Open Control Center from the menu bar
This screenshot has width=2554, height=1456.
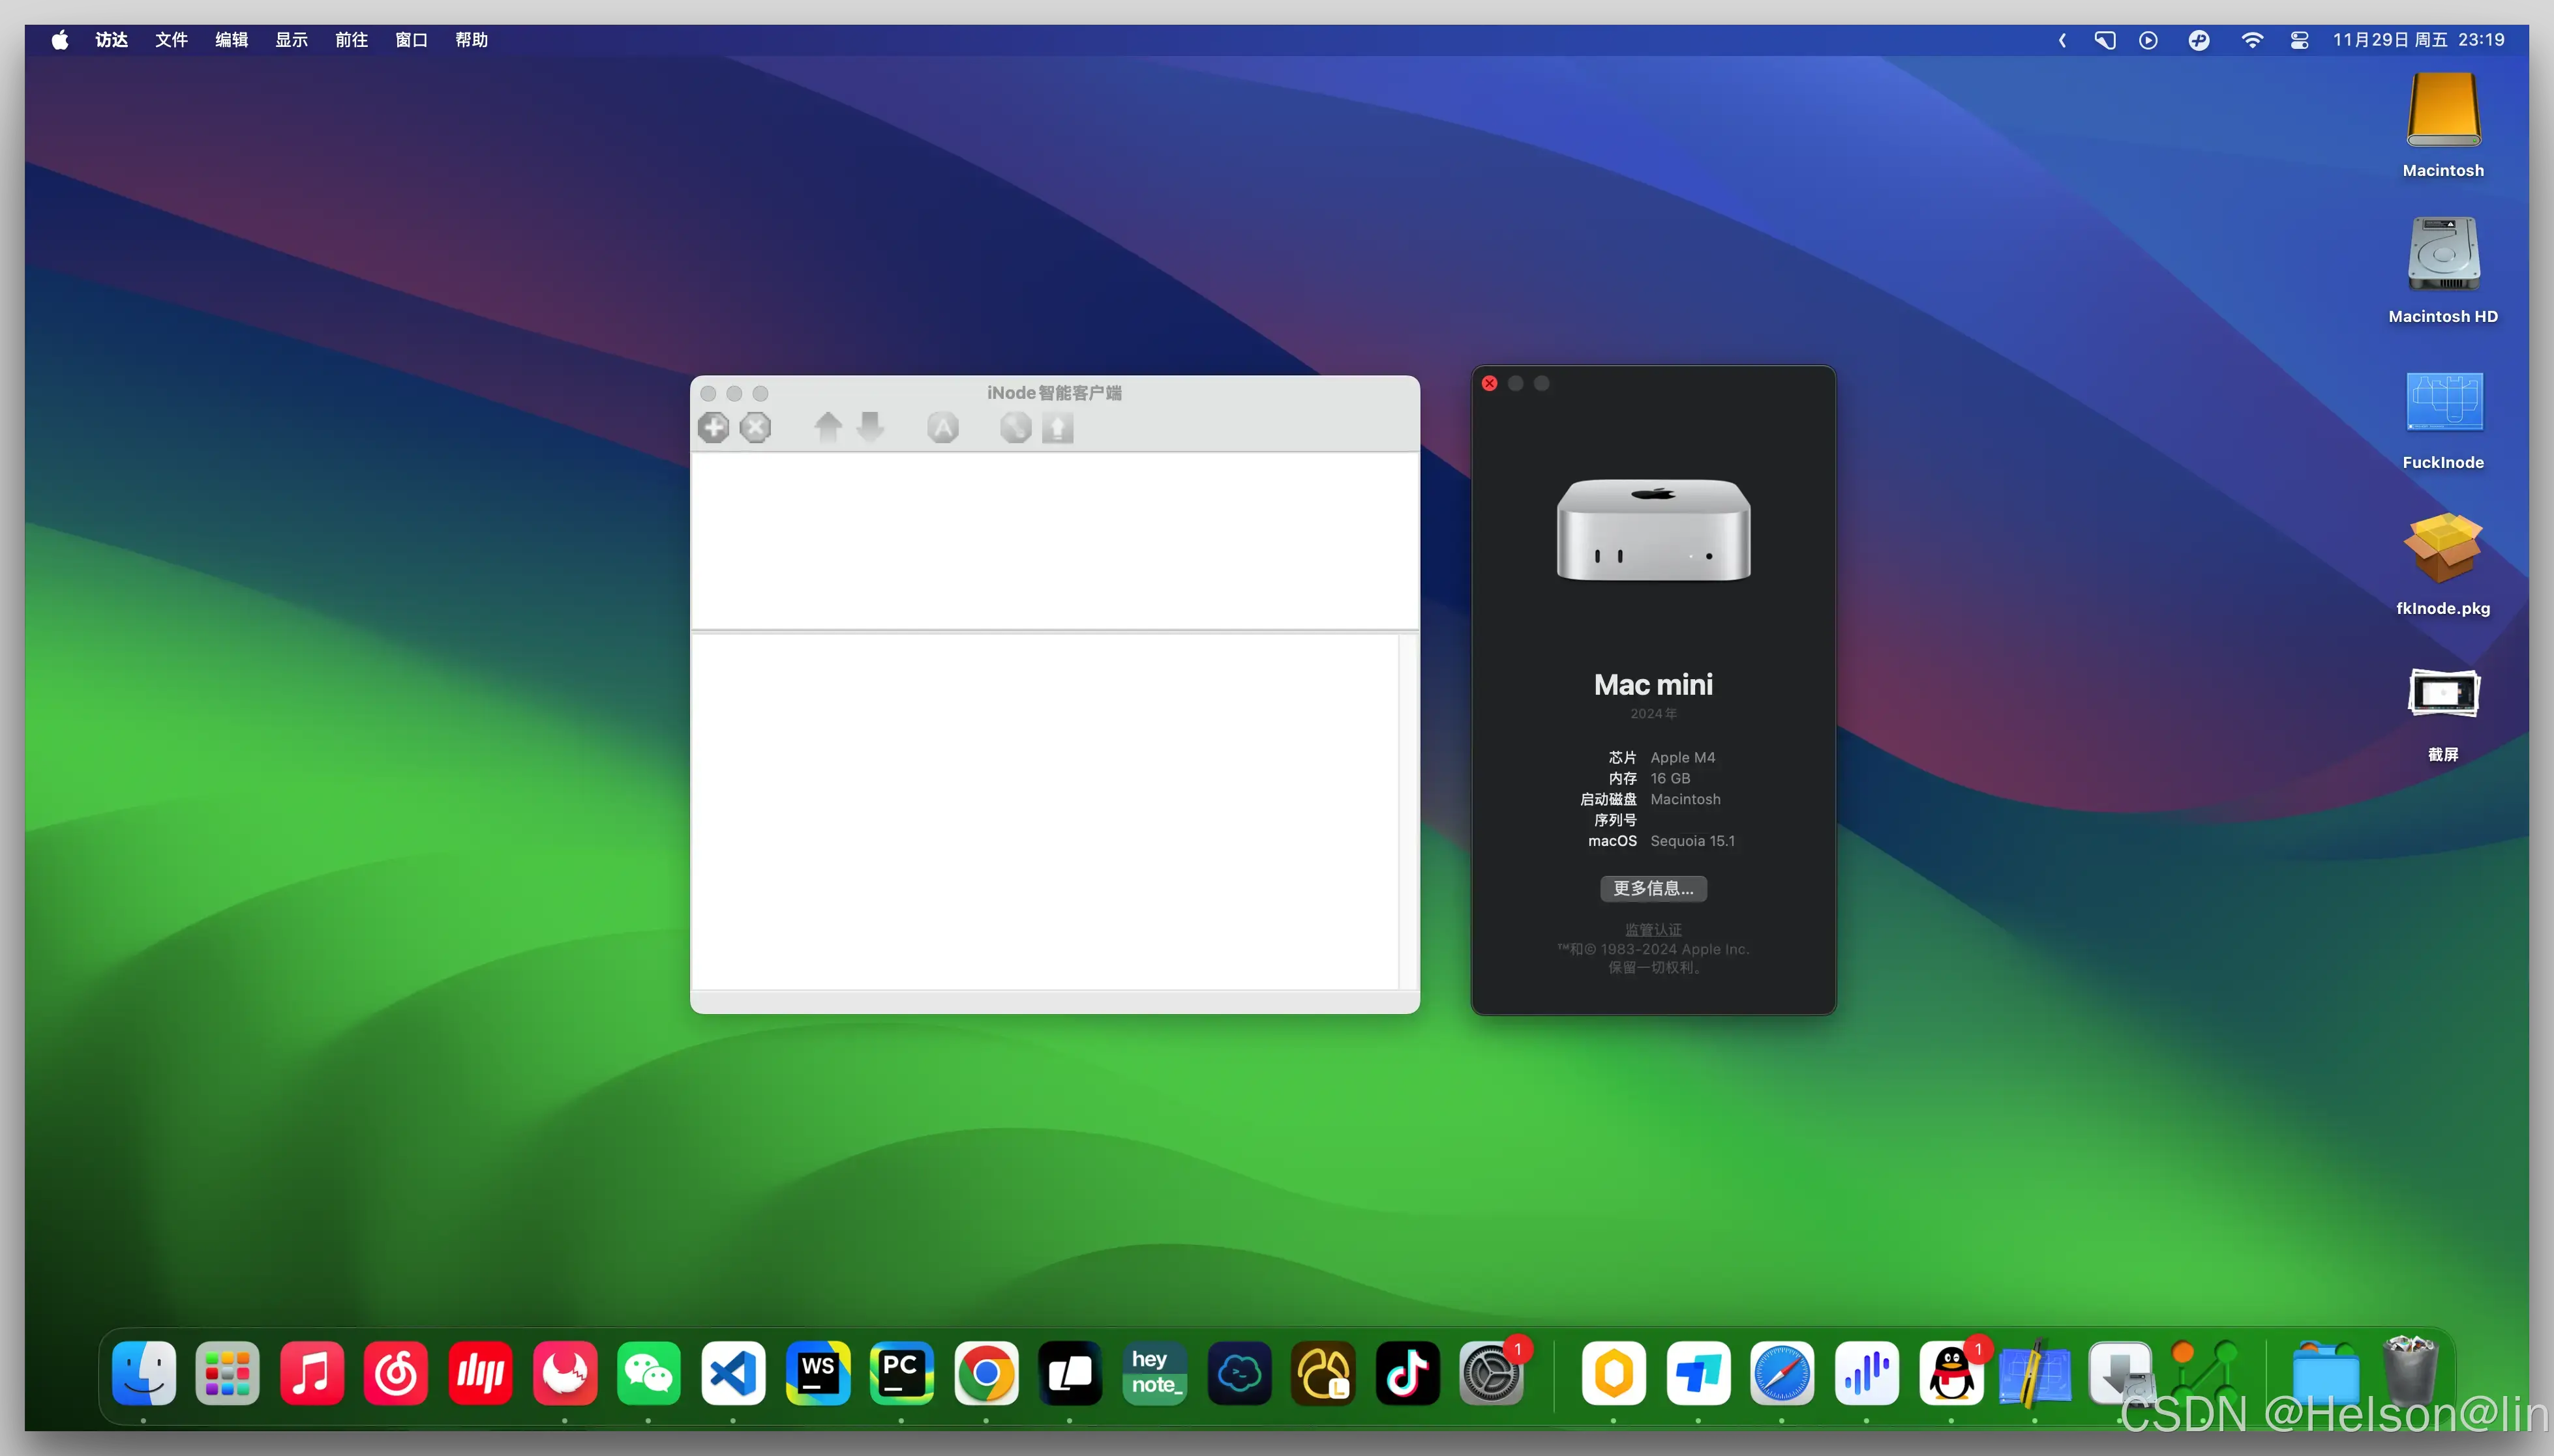pyautogui.click(x=2299, y=40)
